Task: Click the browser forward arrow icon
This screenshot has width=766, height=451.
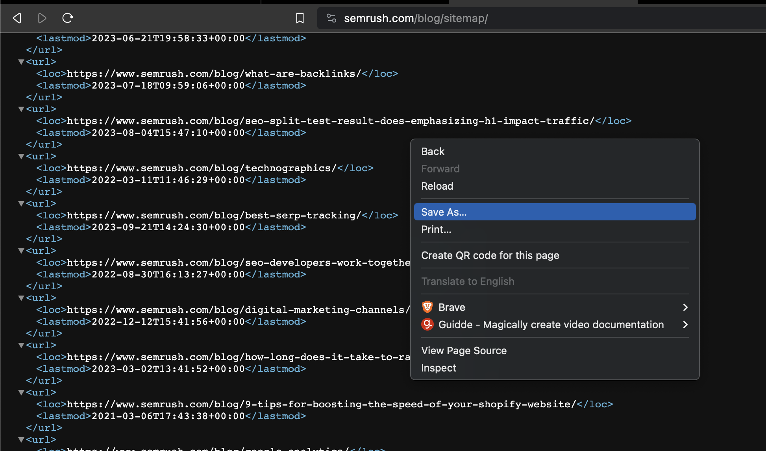Action: [x=42, y=18]
